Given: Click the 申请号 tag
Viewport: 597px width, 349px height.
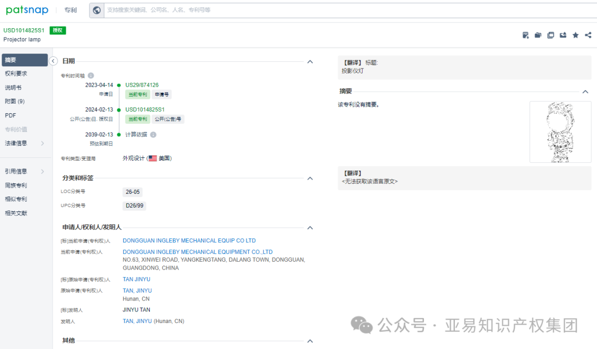Looking at the screenshot, I should pyautogui.click(x=162, y=94).
